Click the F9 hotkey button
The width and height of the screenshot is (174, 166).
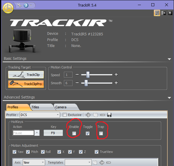53,133
